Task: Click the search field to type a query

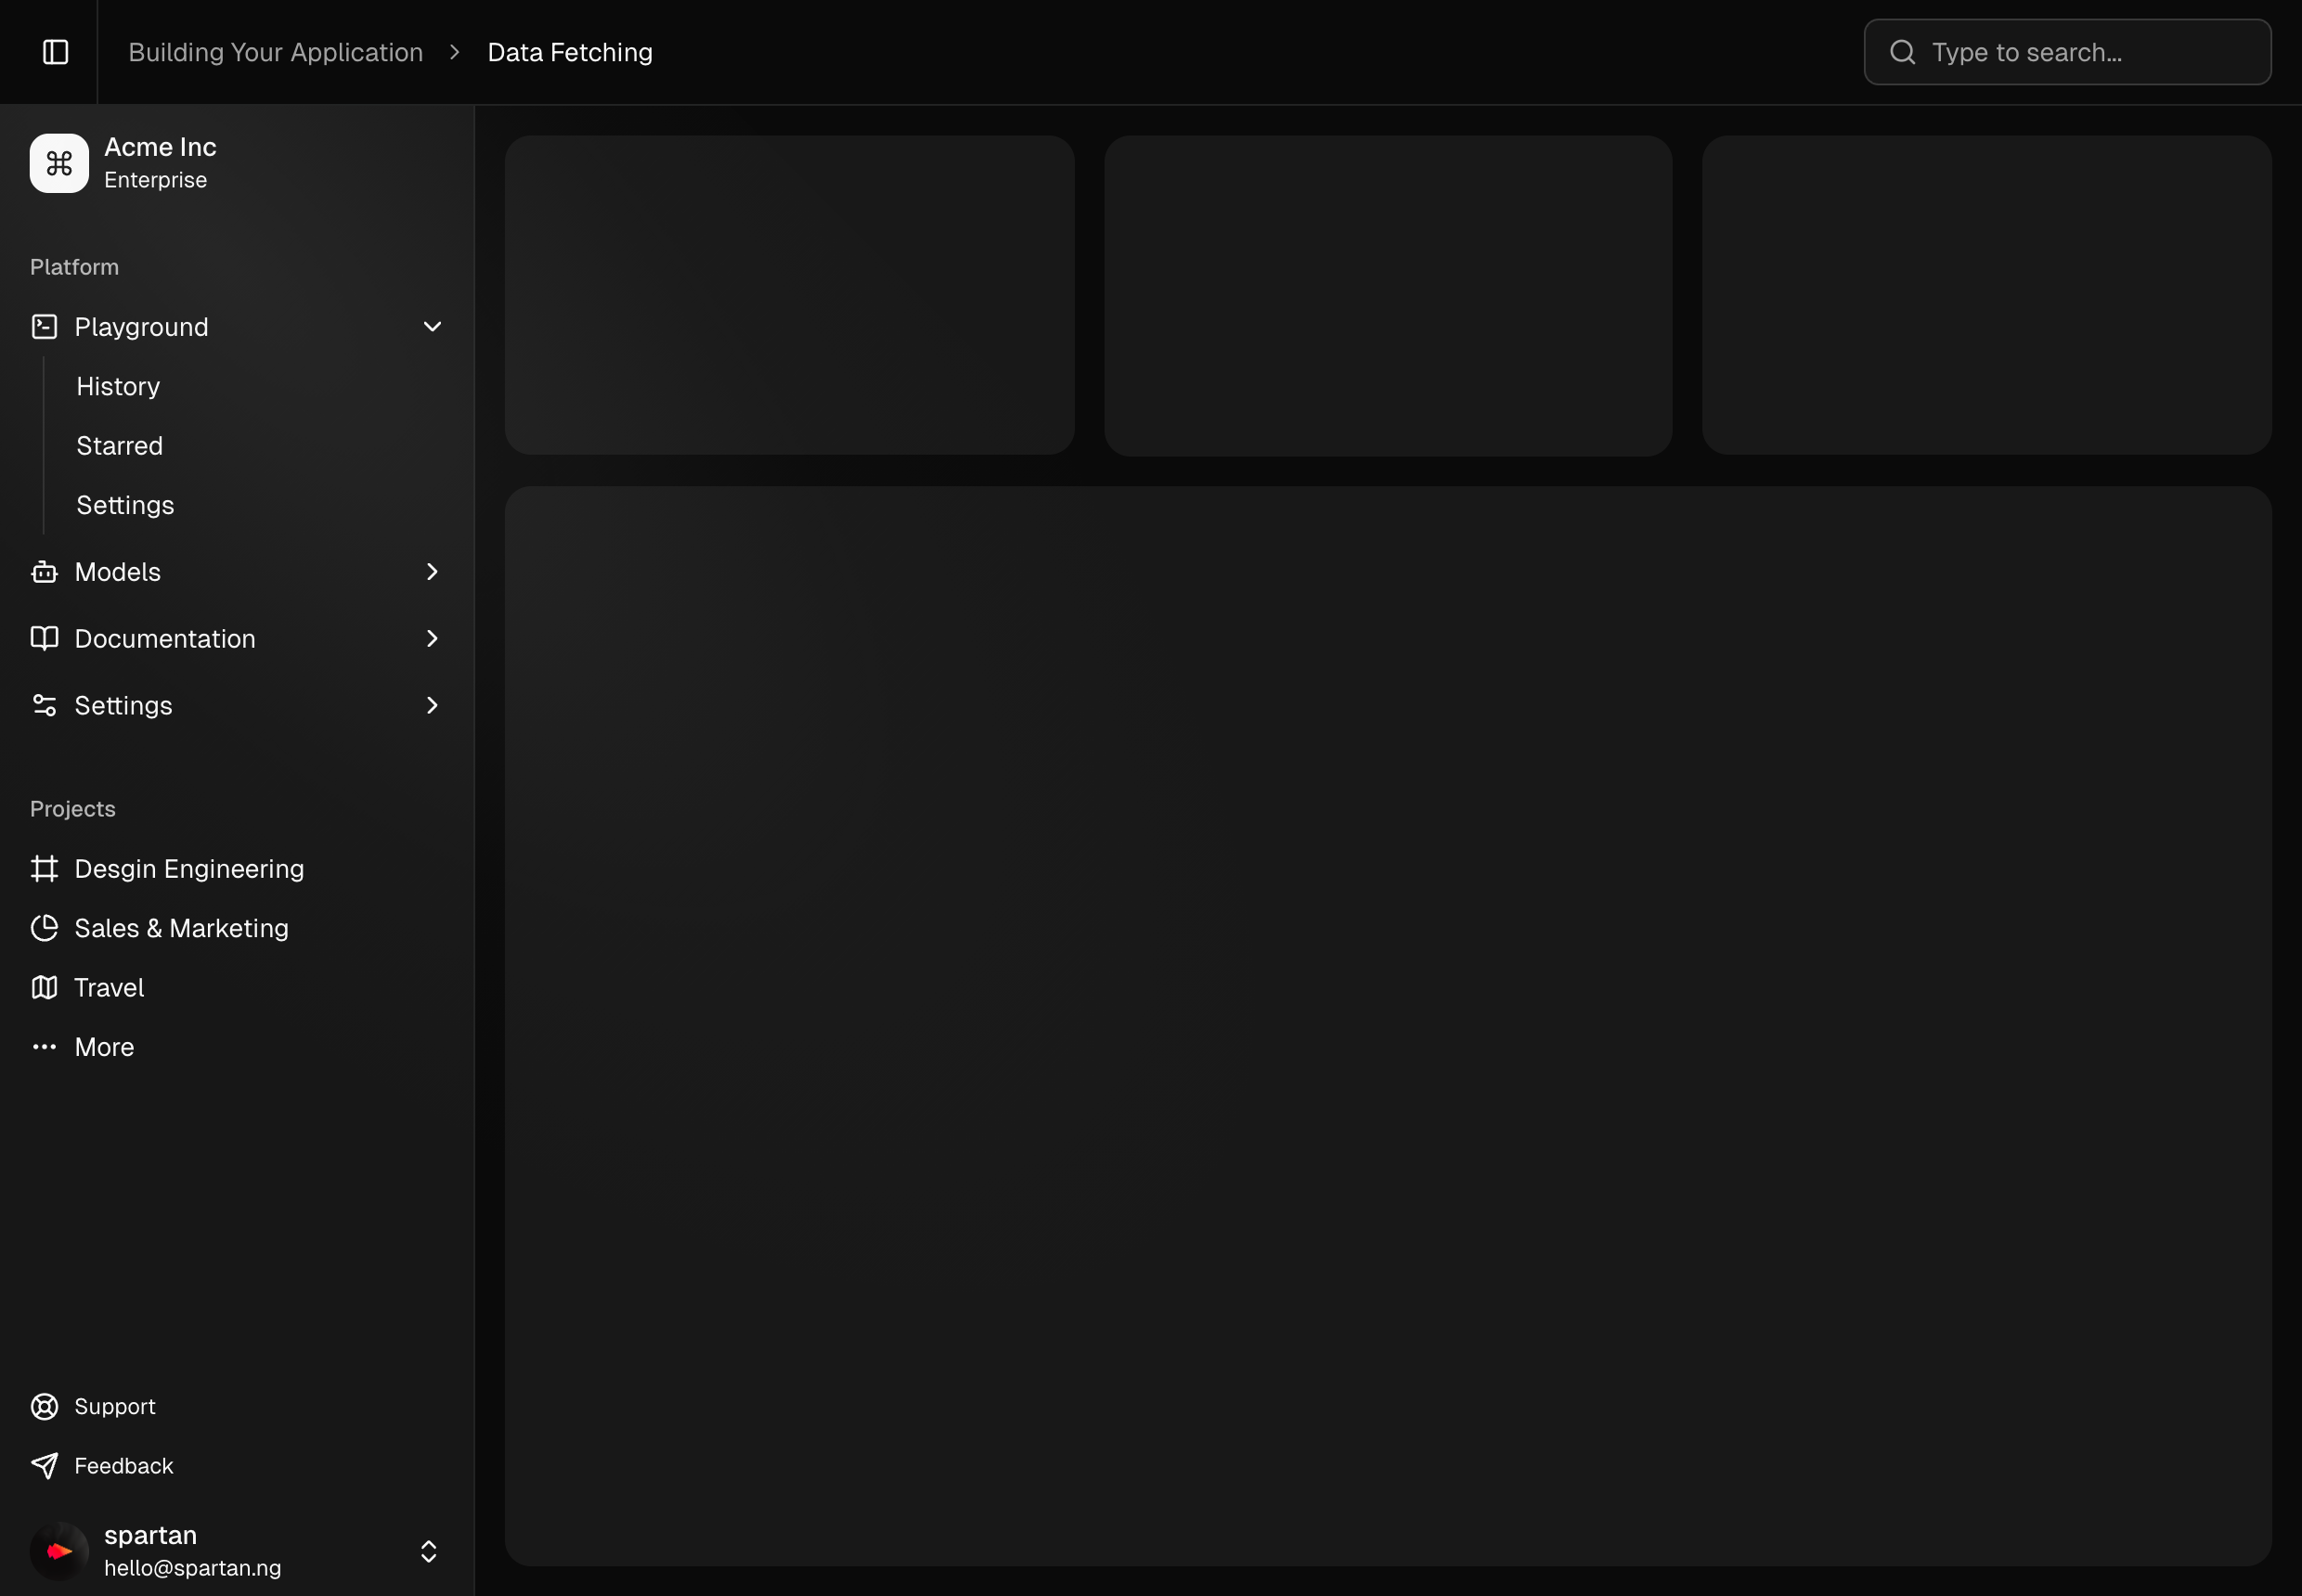Action: [2065, 51]
